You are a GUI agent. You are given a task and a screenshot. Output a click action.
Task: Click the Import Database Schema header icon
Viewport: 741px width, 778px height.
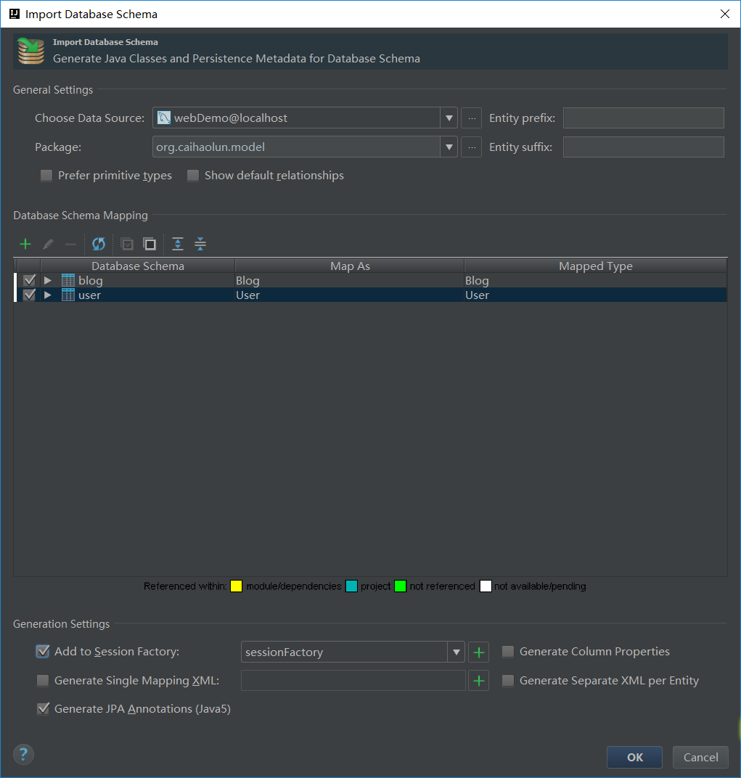[30, 51]
